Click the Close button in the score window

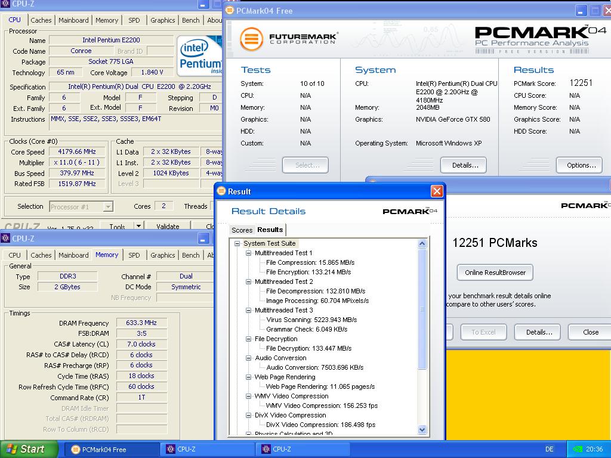coord(590,332)
